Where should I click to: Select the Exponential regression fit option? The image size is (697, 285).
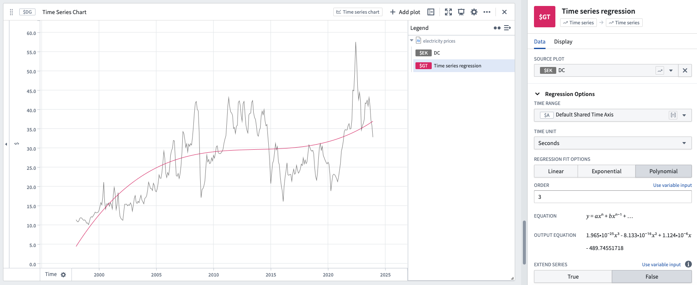pyautogui.click(x=606, y=171)
